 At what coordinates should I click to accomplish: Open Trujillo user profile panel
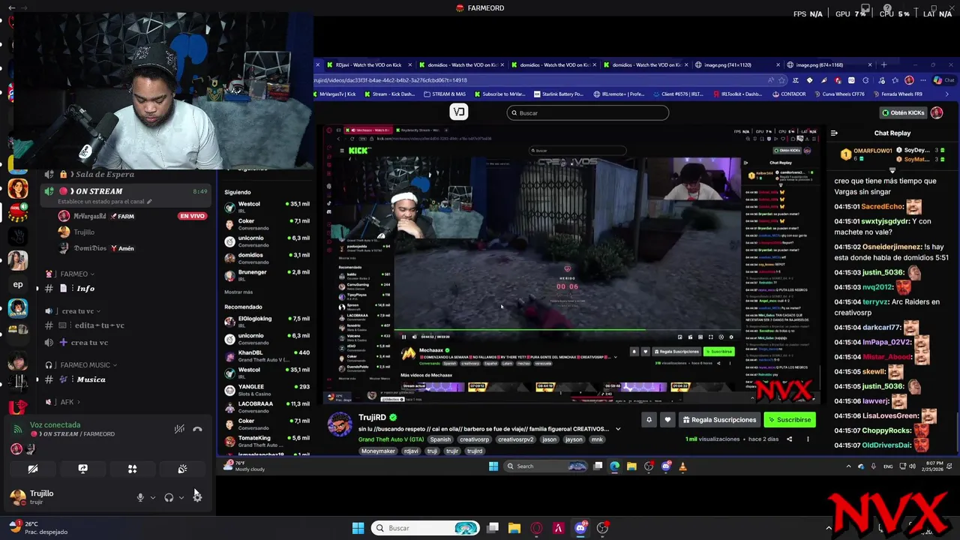tap(41, 496)
